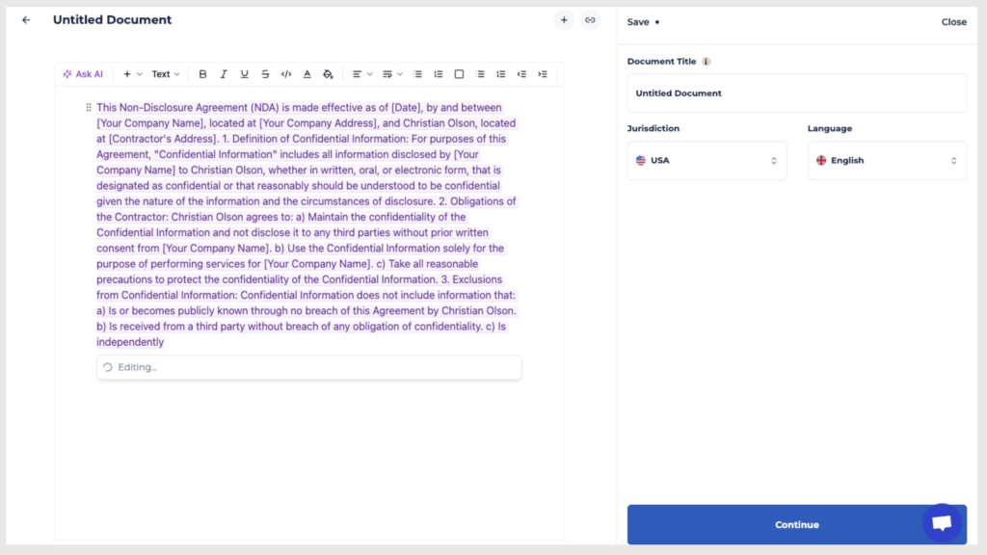
Task: Insert a checkbox to-do list
Action: pos(459,74)
